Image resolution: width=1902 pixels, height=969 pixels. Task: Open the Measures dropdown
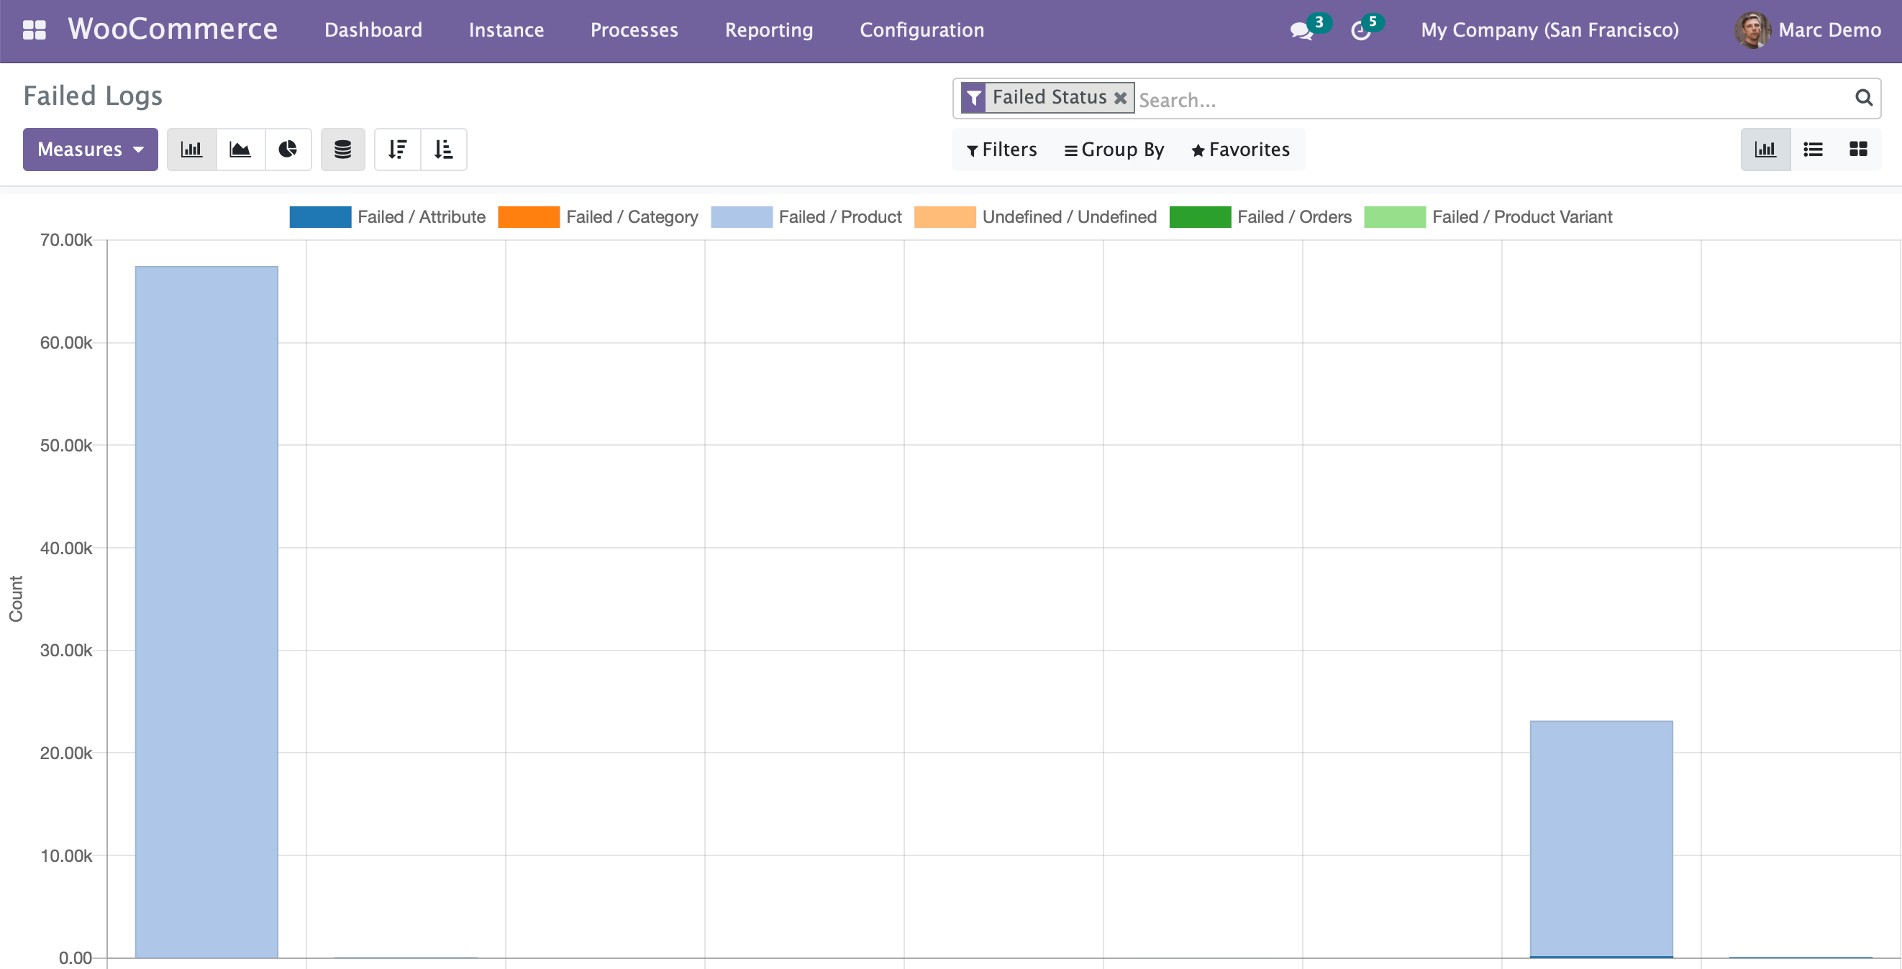[x=90, y=150]
